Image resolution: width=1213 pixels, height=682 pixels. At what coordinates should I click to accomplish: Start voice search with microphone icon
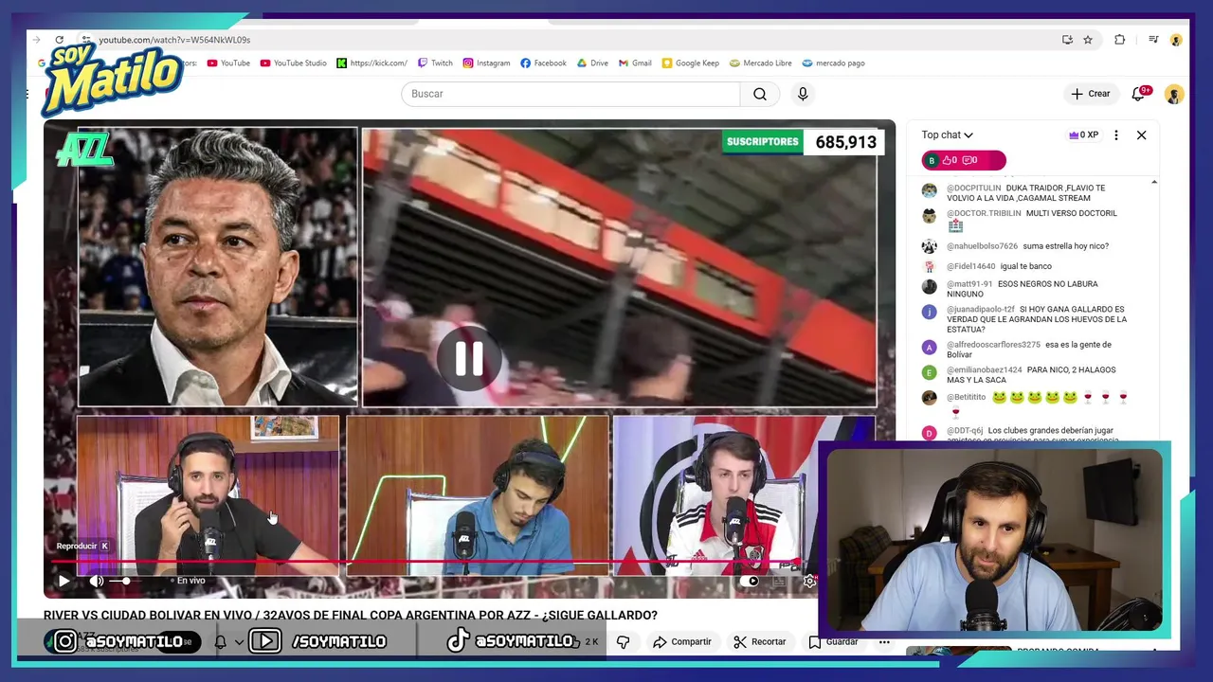[x=803, y=94]
